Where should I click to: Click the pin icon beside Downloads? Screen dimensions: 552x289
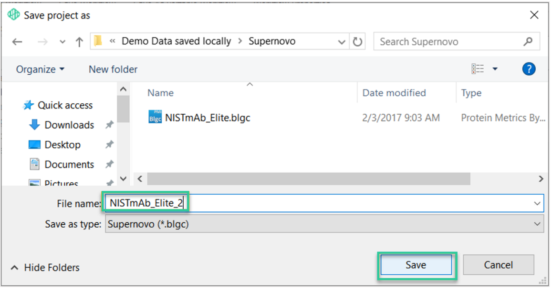pyautogui.click(x=109, y=125)
